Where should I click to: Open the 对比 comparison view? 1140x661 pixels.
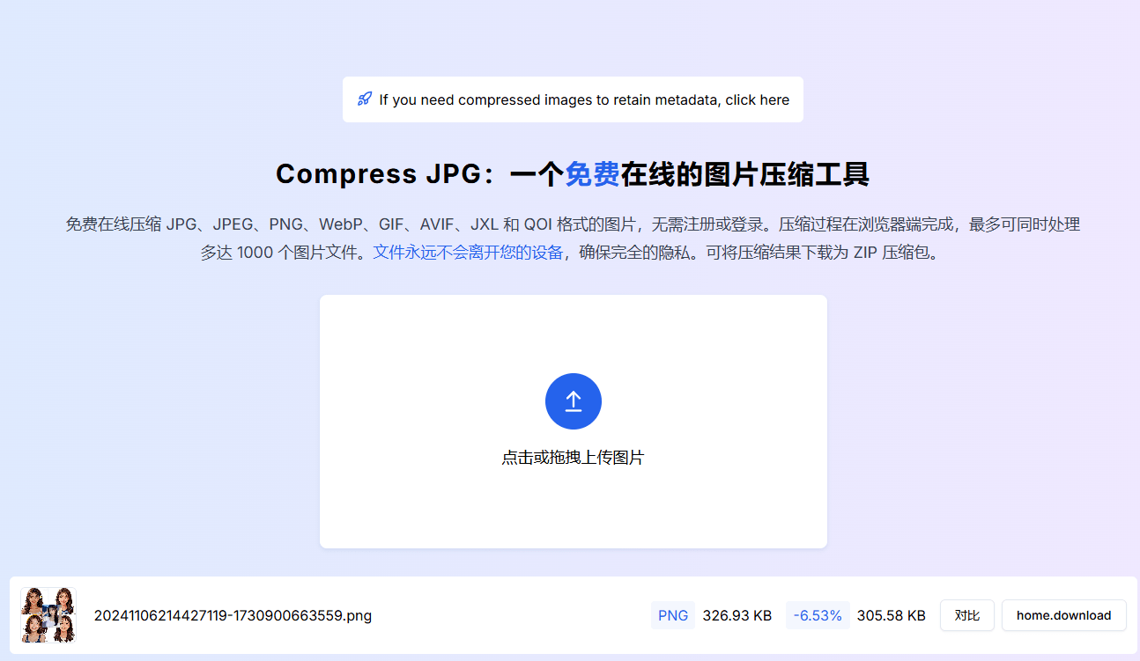click(x=966, y=615)
